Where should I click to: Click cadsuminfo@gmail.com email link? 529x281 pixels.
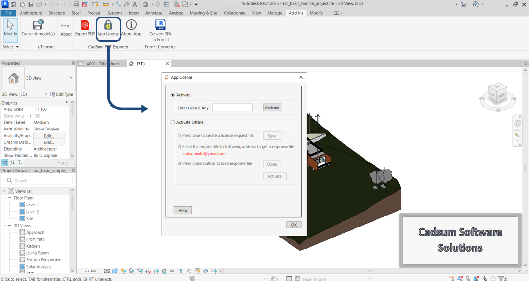(x=204, y=153)
